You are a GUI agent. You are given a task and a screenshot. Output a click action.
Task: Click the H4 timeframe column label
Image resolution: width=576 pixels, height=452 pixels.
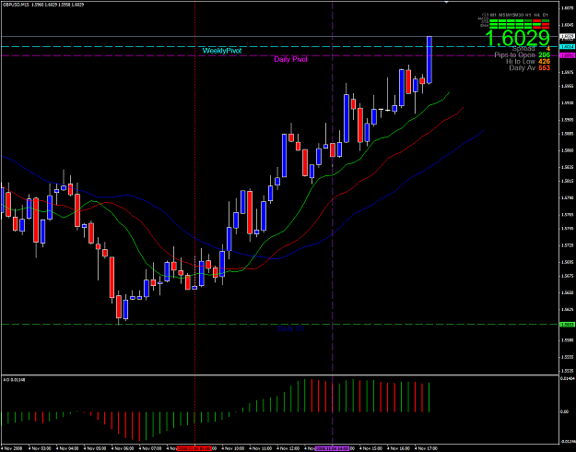pos(537,15)
